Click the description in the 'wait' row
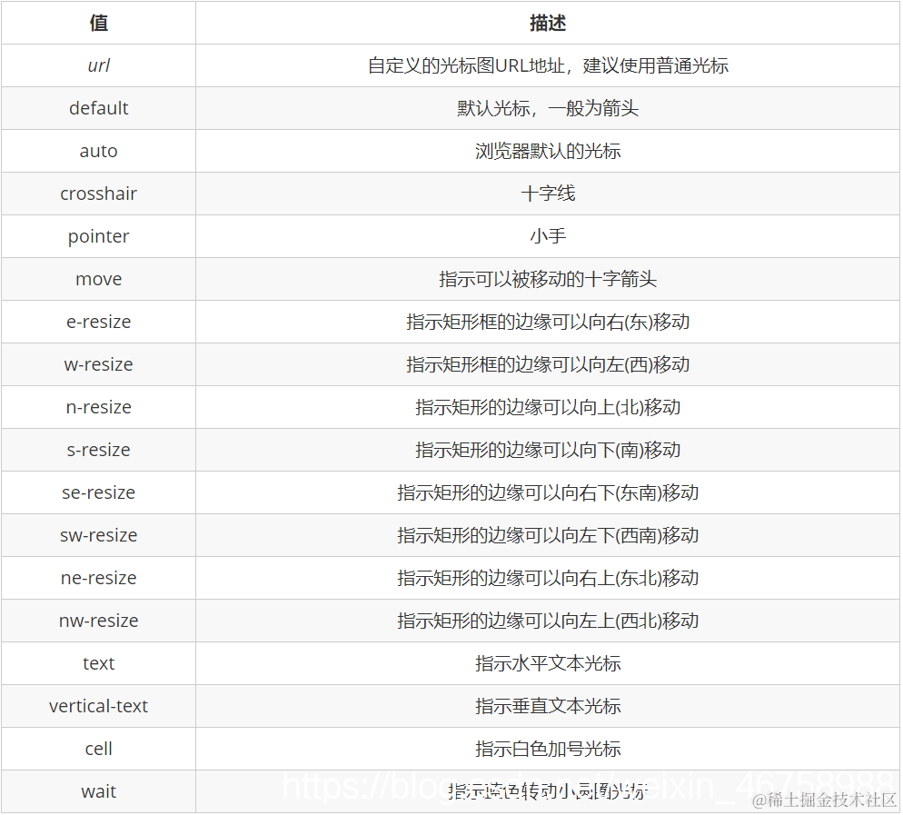Viewport: 903px width, 815px height. [x=548, y=791]
